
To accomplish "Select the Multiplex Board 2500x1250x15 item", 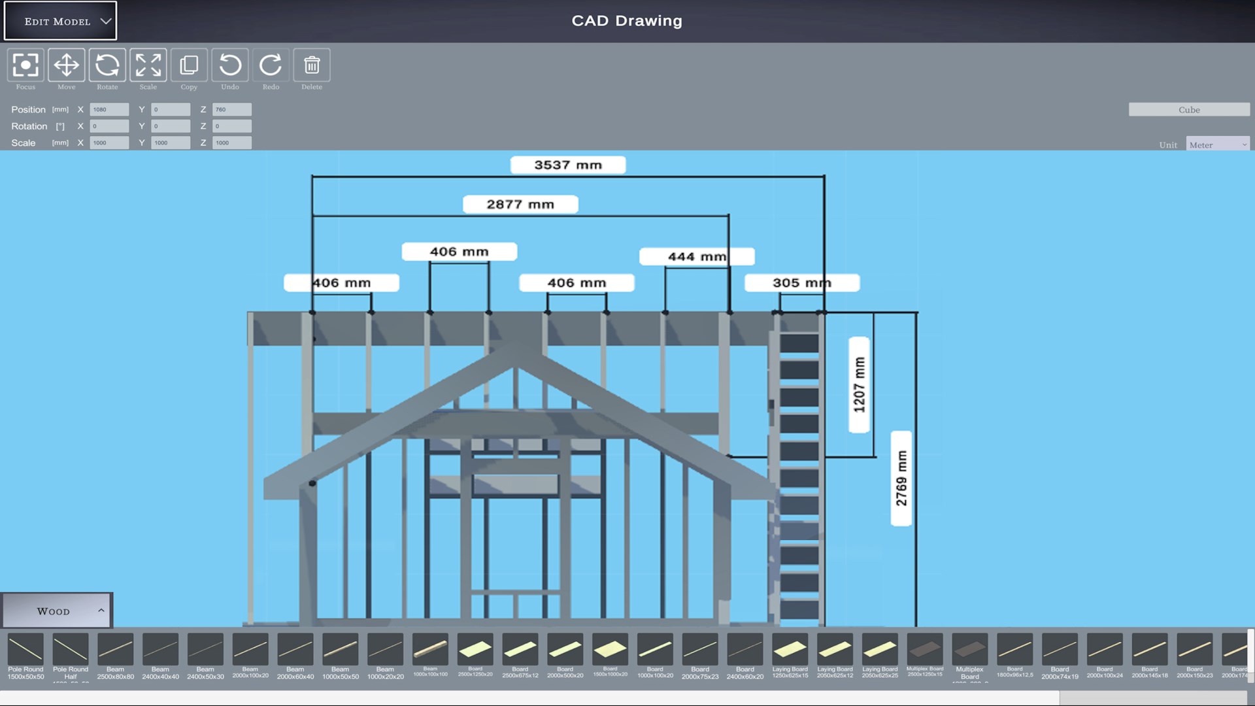I will click(925, 650).
